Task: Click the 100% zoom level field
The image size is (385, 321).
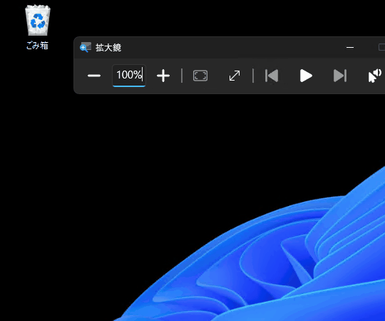Action: click(129, 76)
